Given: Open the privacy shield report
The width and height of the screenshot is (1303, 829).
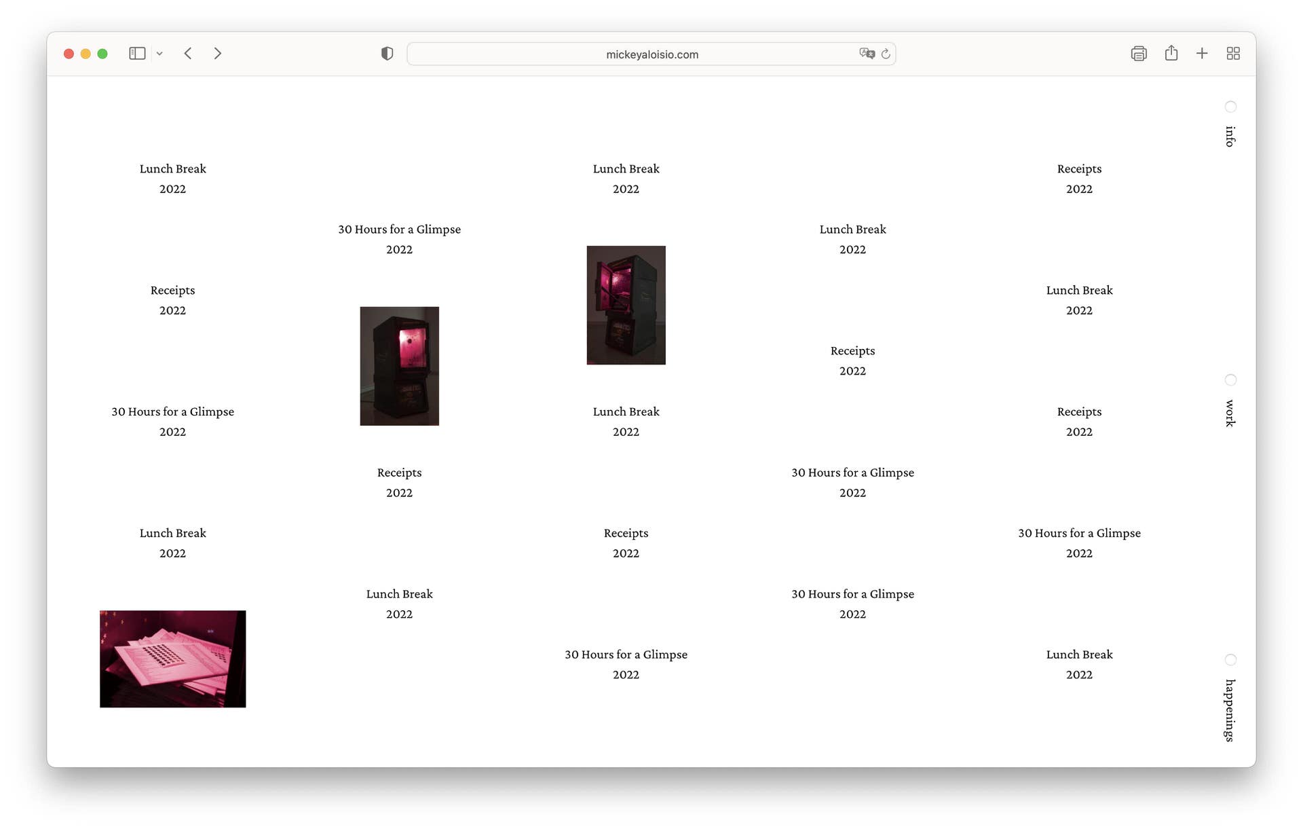Looking at the screenshot, I should [387, 54].
